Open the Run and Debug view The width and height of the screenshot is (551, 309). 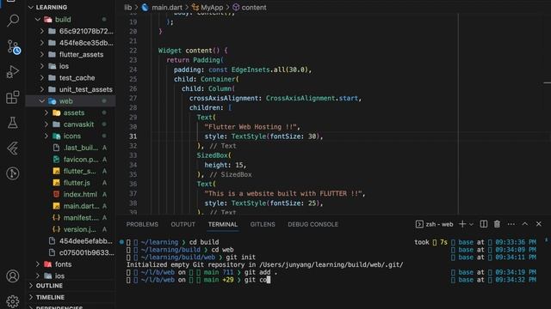point(13,72)
